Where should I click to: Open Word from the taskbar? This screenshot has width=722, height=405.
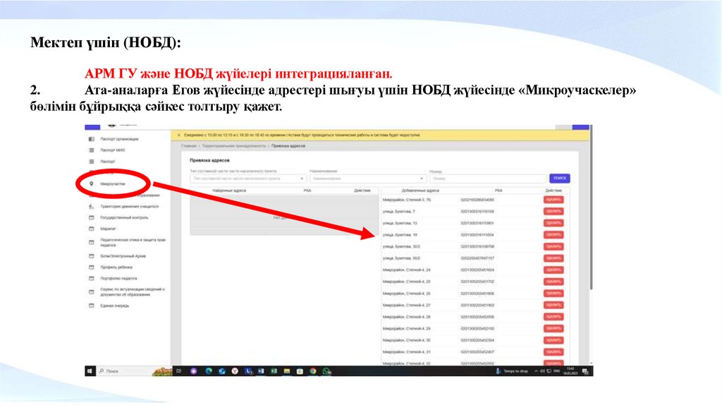(x=261, y=371)
